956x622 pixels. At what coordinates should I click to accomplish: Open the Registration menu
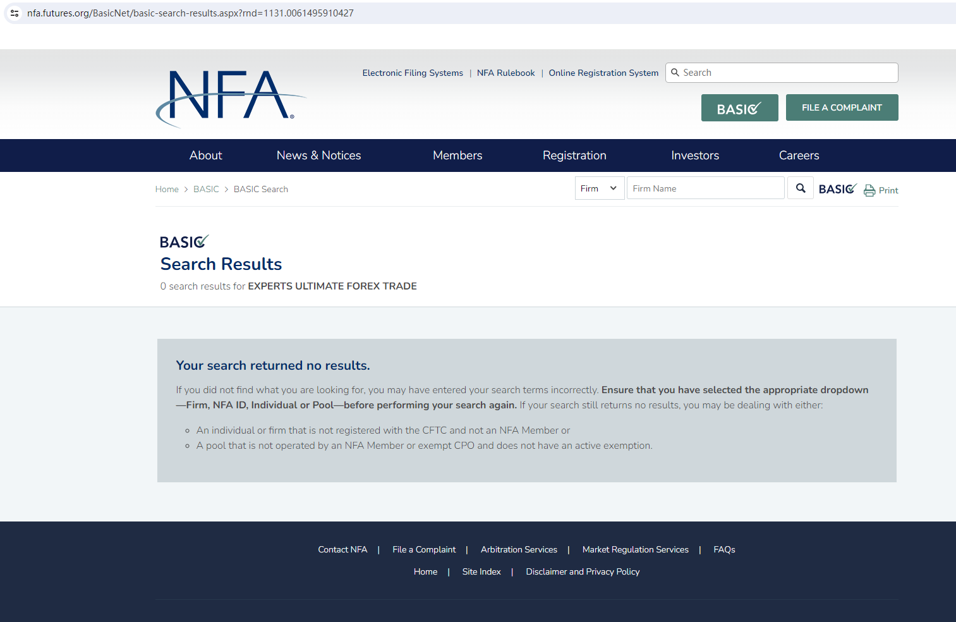click(x=574, y=155)
